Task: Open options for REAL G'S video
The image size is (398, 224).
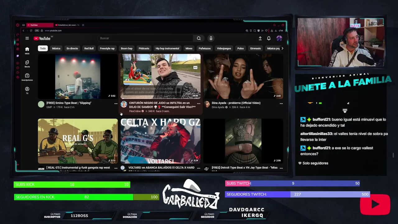Action: click(116, 168)
